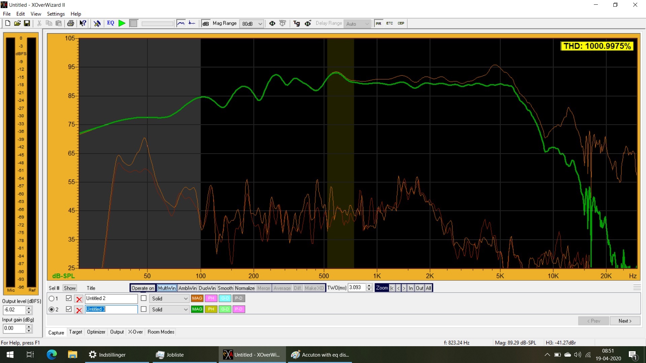646x363 pixels.
Task: Increase Output level with up stepper
Action: click(x=29, y=308)
